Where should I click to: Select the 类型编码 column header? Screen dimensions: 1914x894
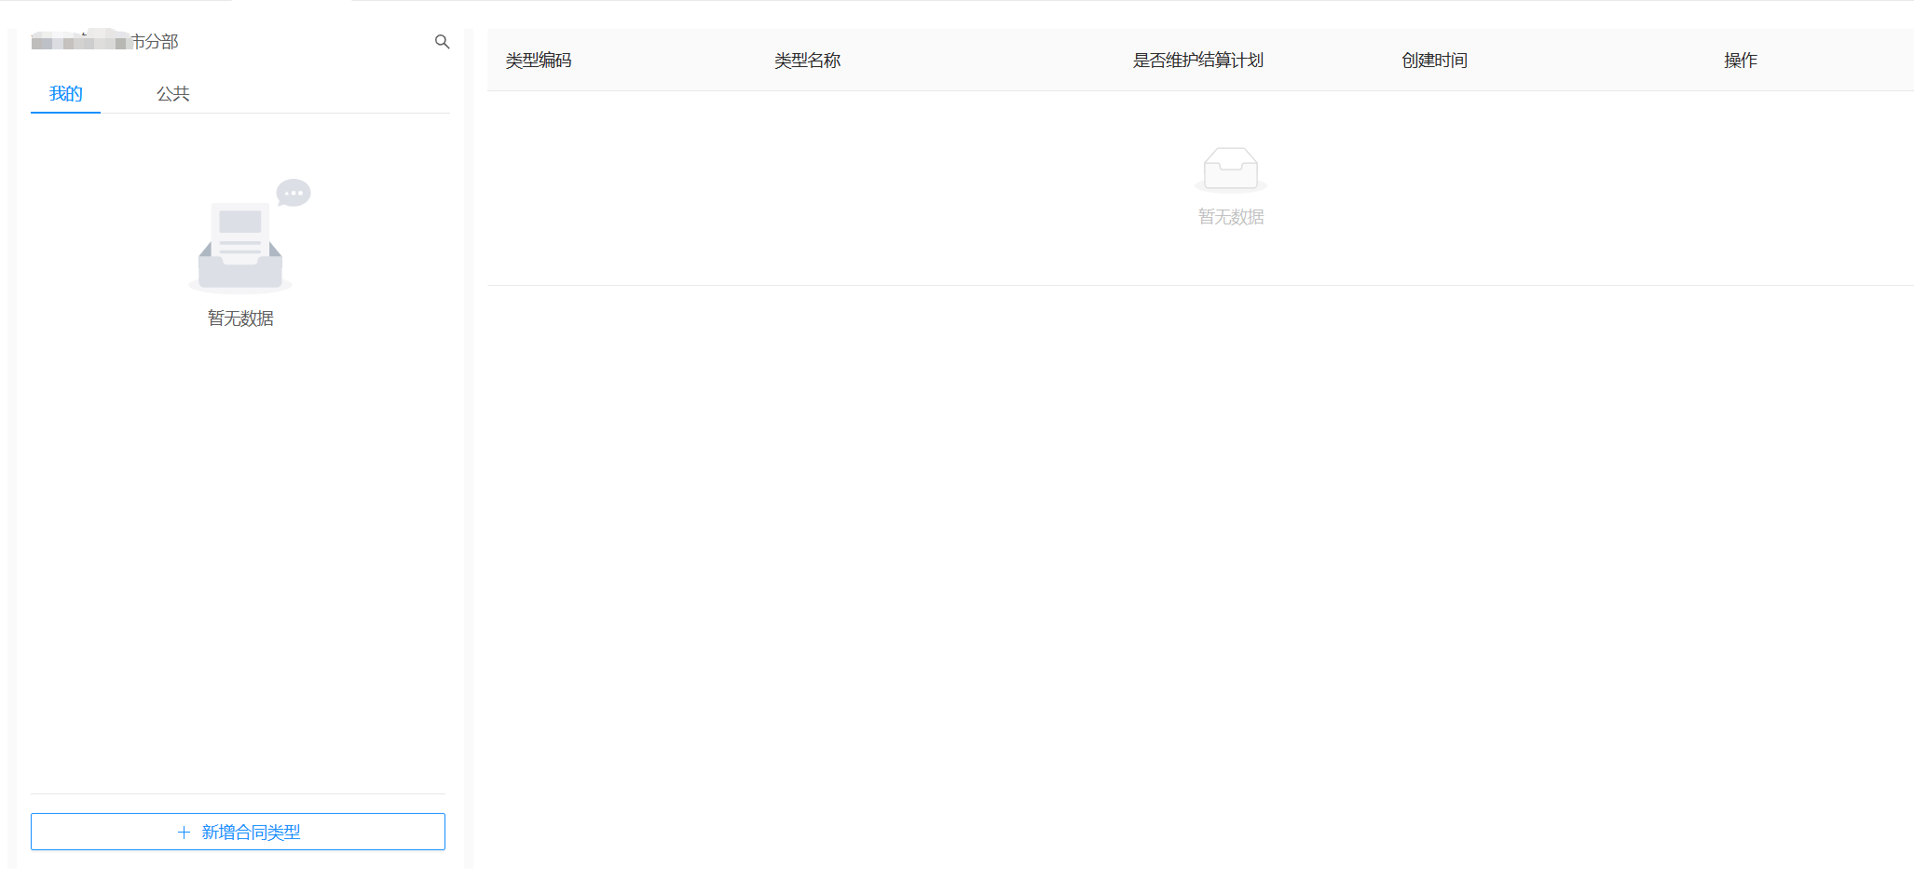(x=539, y=61)
